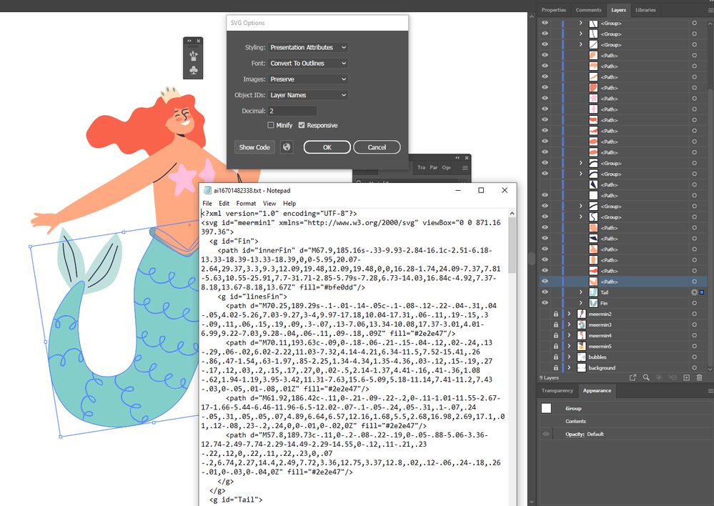The width and height of the screenshot is (714, 506).
Task: Click Locate Object magnifier in Layers panel
Action: click(645, 377)
